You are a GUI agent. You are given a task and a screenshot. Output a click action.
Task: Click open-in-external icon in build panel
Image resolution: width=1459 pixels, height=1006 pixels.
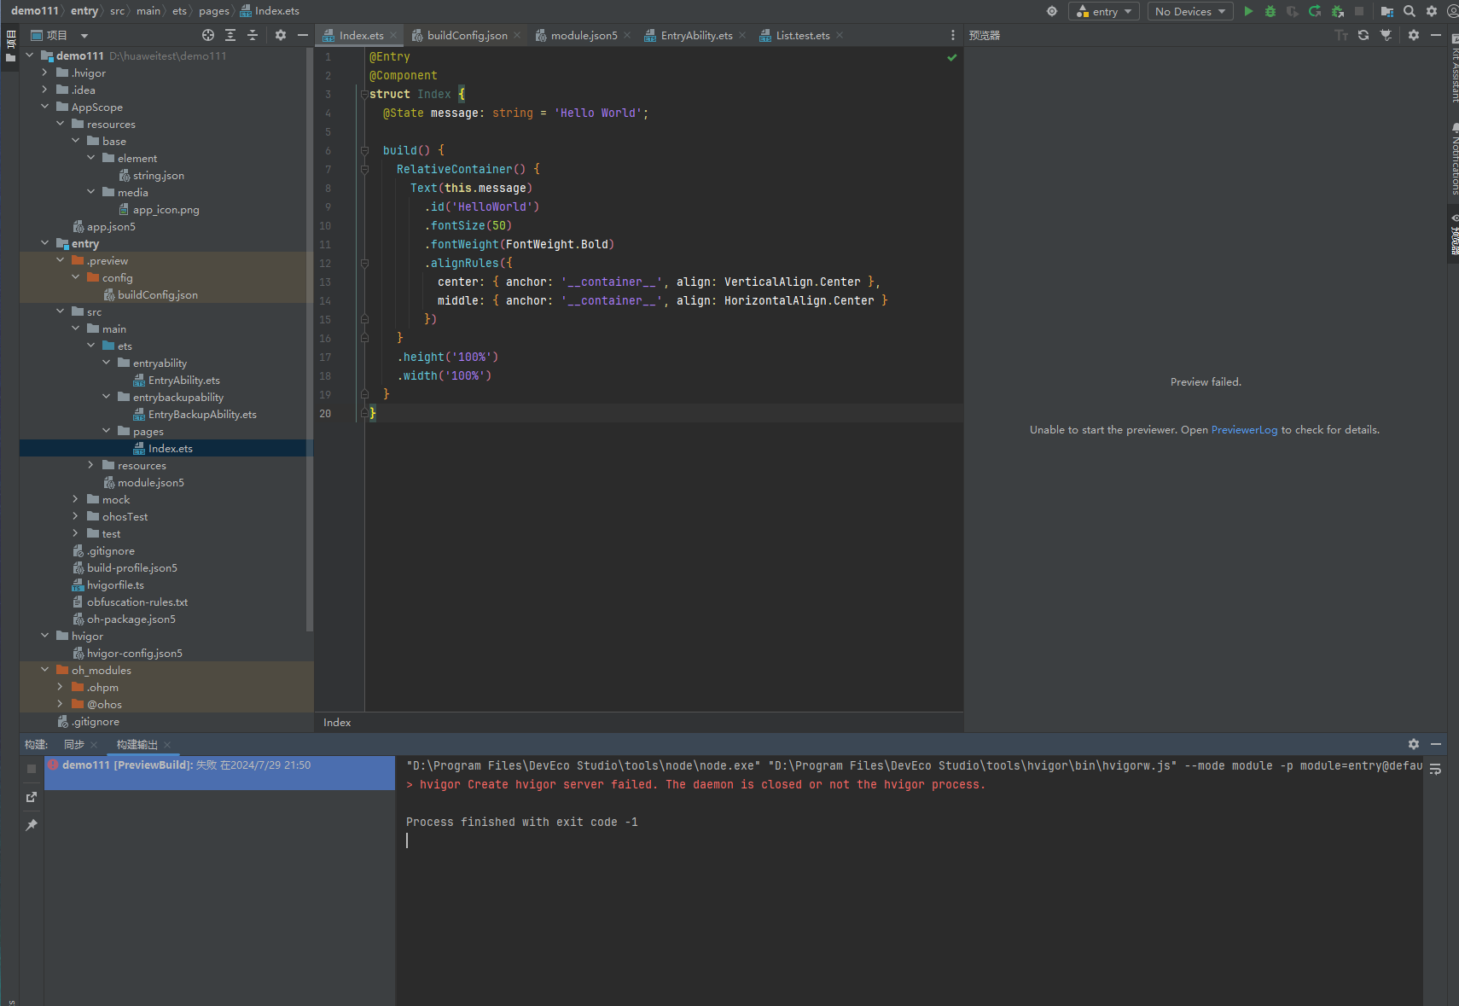32,797
